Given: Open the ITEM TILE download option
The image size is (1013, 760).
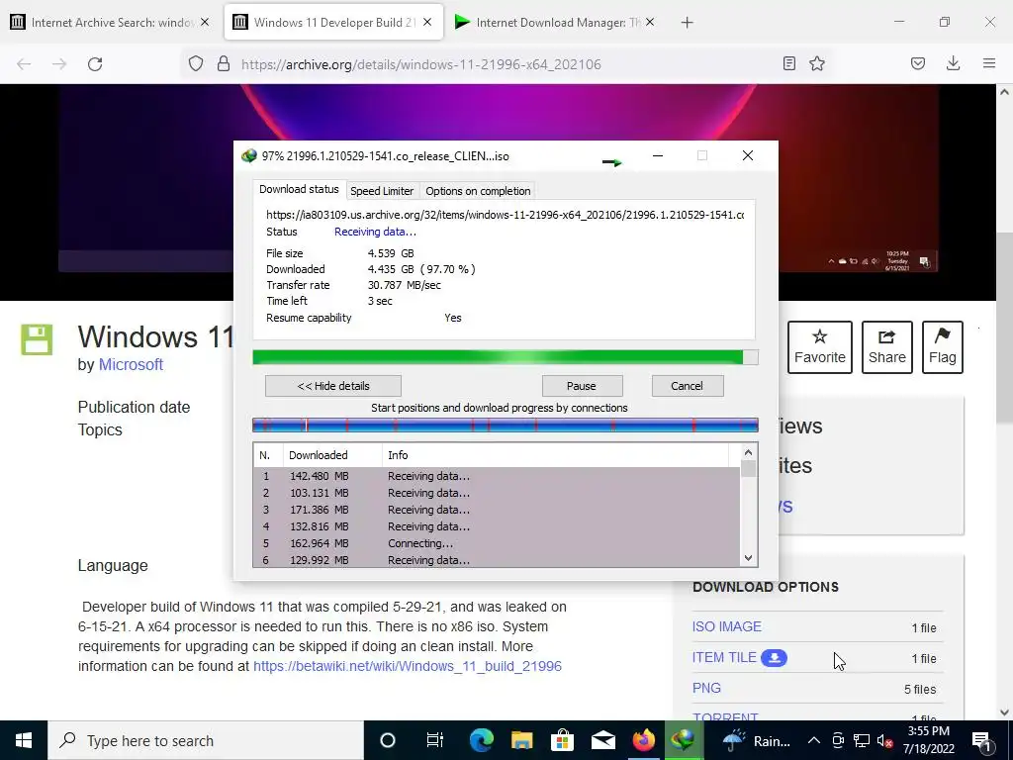Looking at the screenshot, I should [724, 657].
